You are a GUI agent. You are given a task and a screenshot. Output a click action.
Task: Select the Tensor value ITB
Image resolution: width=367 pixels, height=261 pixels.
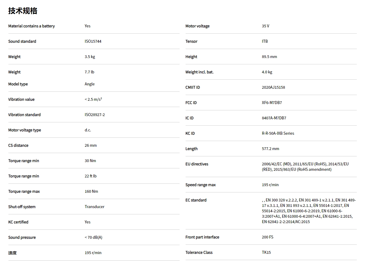[265, 41]
